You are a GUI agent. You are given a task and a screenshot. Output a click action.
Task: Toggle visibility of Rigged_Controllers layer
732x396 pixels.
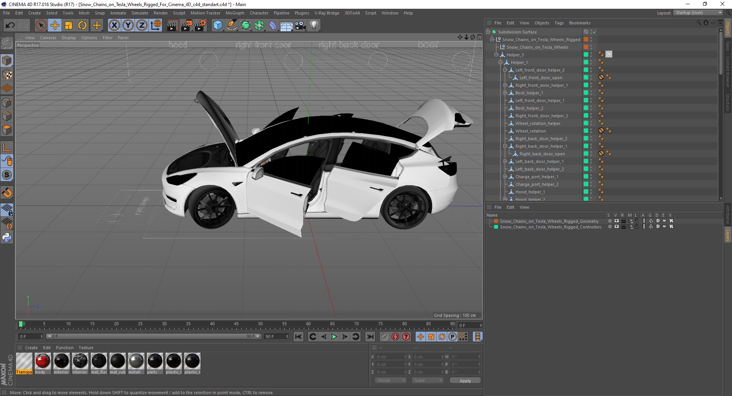pyautogui.click(x=616, y=227)
